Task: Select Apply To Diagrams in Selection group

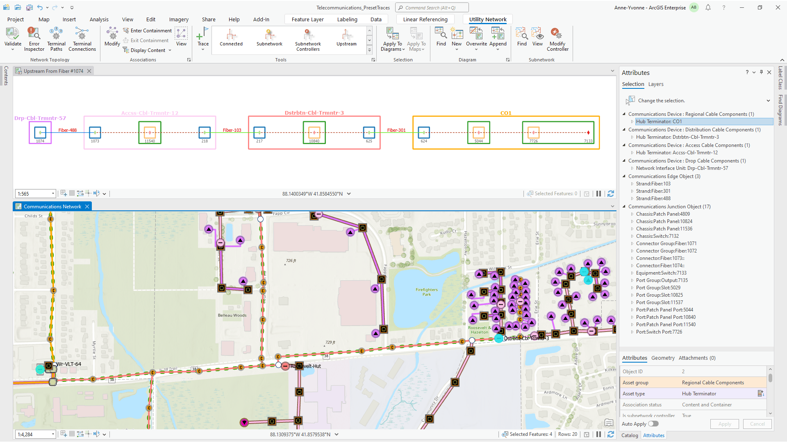Action: (x=392, y=39)
